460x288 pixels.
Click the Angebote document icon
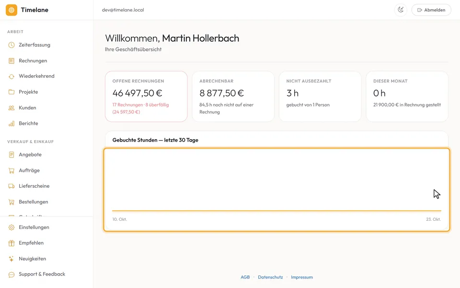[x=11, y=155]
